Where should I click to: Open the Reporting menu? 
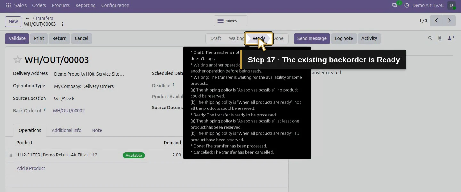pyautogui.click(x=85, y=5)
